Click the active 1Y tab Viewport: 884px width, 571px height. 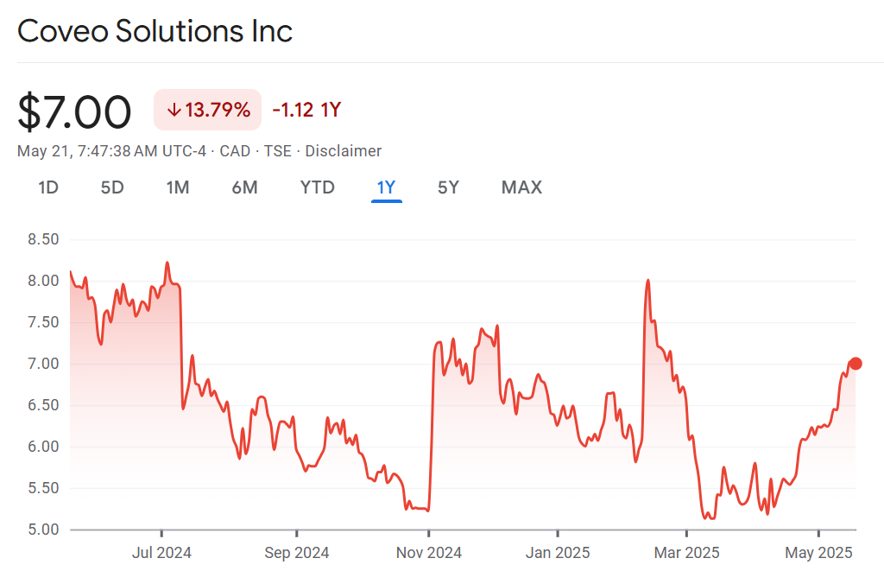(x=386, y=187)
